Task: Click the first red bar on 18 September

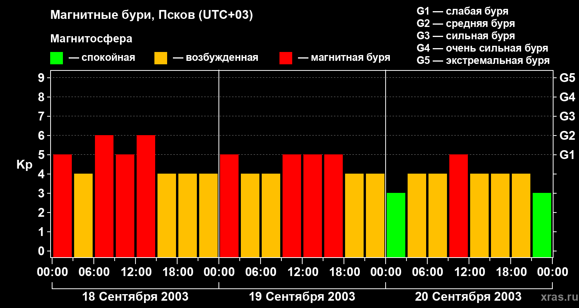Action: coord(63,206)
